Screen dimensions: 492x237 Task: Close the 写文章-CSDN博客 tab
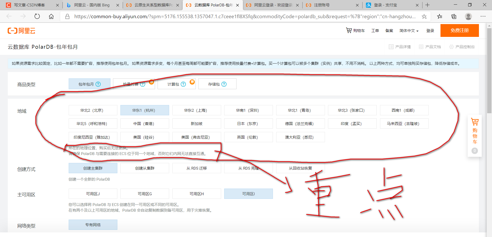point(57,5)
